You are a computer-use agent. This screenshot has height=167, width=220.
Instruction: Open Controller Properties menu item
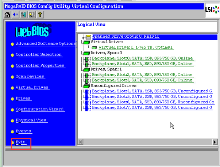(40, 65)
